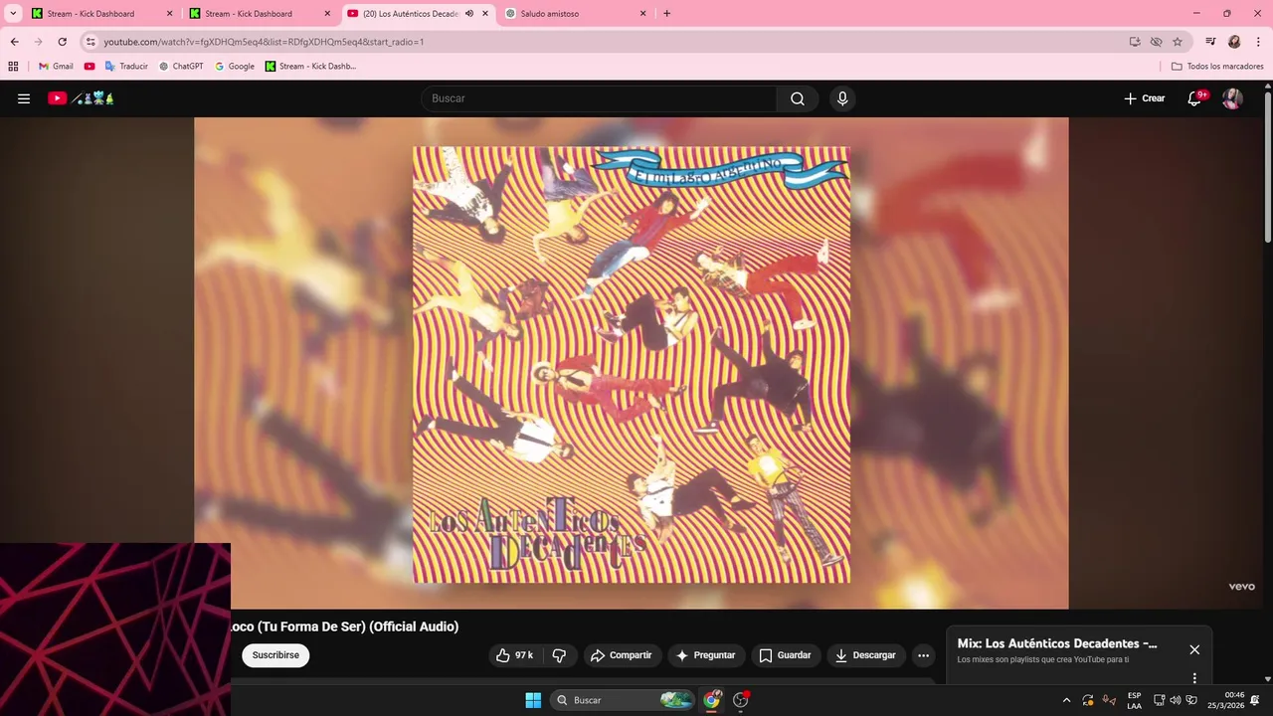Dislike the video
1273x716 pixels.
(x=559, y=655)
